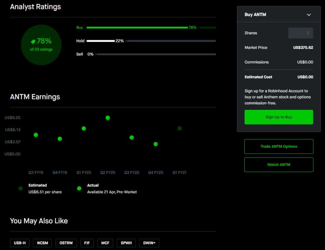Open the USB-H stock chip

click(20, 243)
